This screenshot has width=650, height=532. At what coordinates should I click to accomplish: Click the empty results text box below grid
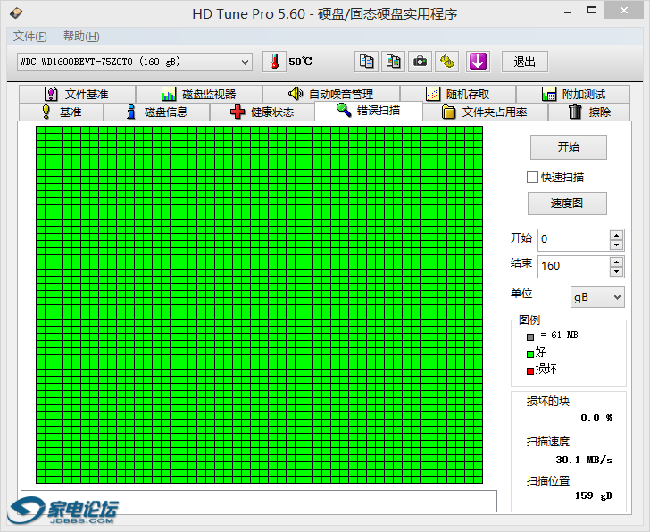click(259, 502)
